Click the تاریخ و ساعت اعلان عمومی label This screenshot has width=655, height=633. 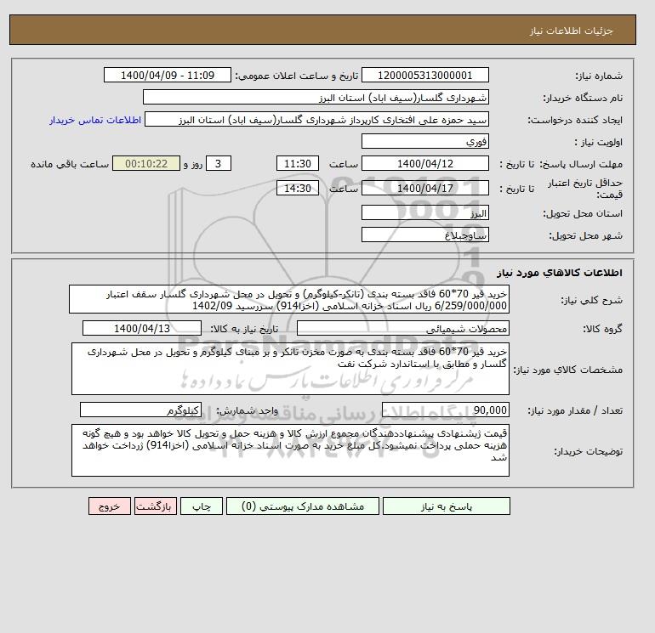click(297, 76)
